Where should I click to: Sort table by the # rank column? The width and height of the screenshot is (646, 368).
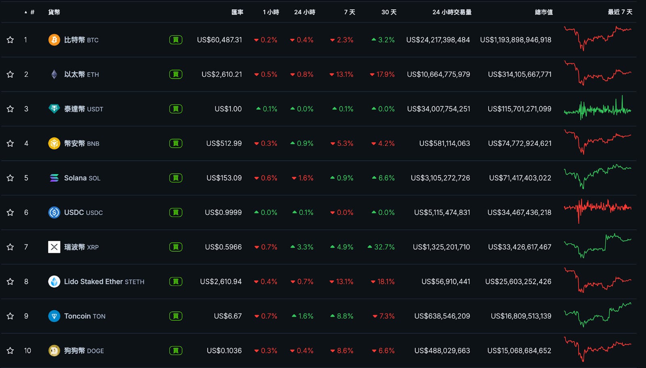(29, 12)
